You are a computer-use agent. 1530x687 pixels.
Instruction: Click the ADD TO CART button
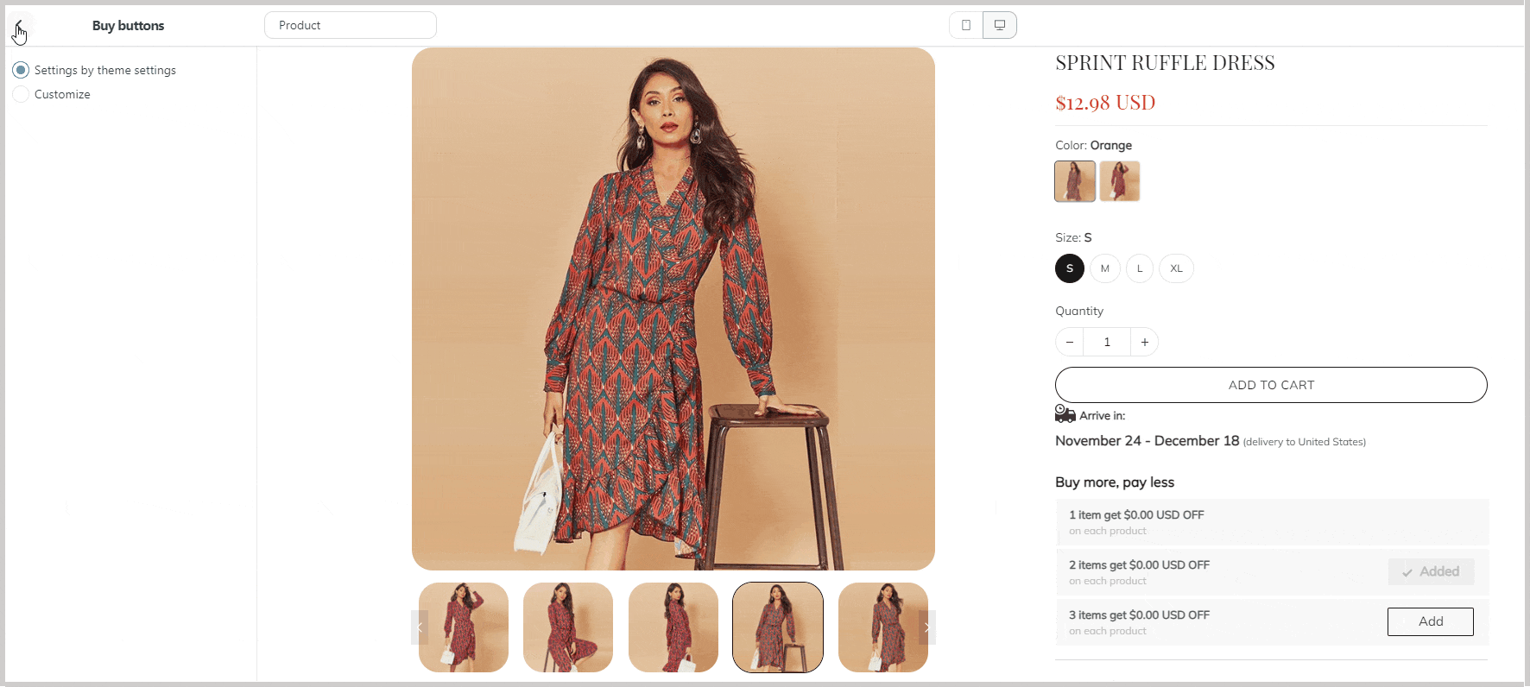[1271, 385]
